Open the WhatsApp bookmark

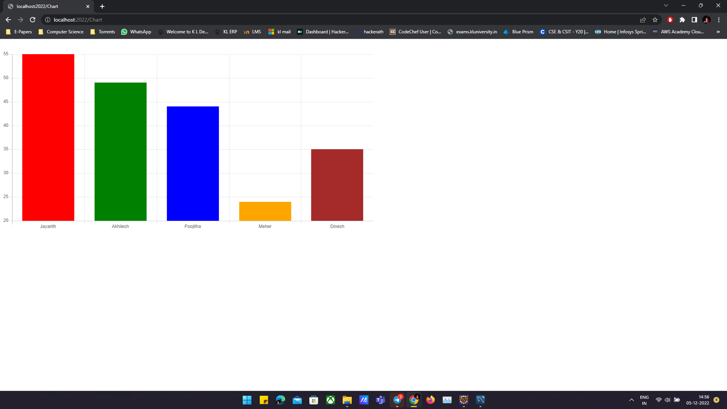[x=136, y=32]
